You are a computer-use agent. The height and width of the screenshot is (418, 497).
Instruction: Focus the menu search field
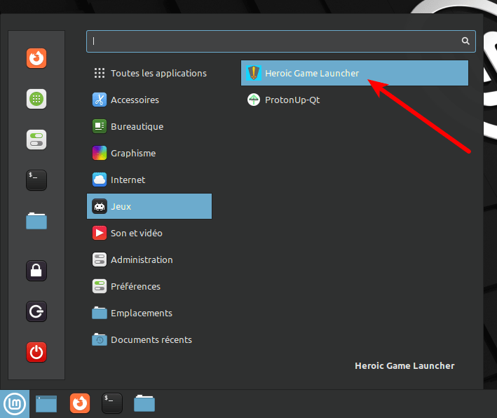pos(281,41)
